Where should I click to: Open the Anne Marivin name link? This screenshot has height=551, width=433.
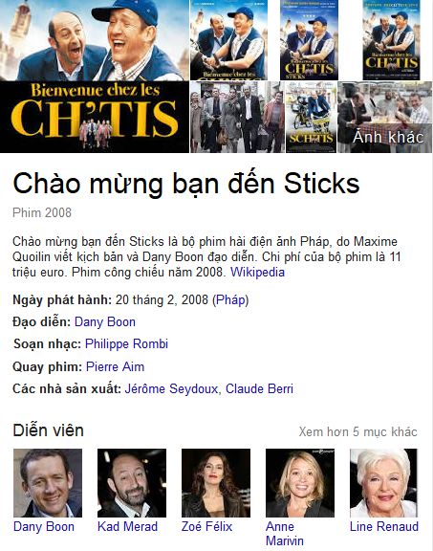[x=285, y=534]
